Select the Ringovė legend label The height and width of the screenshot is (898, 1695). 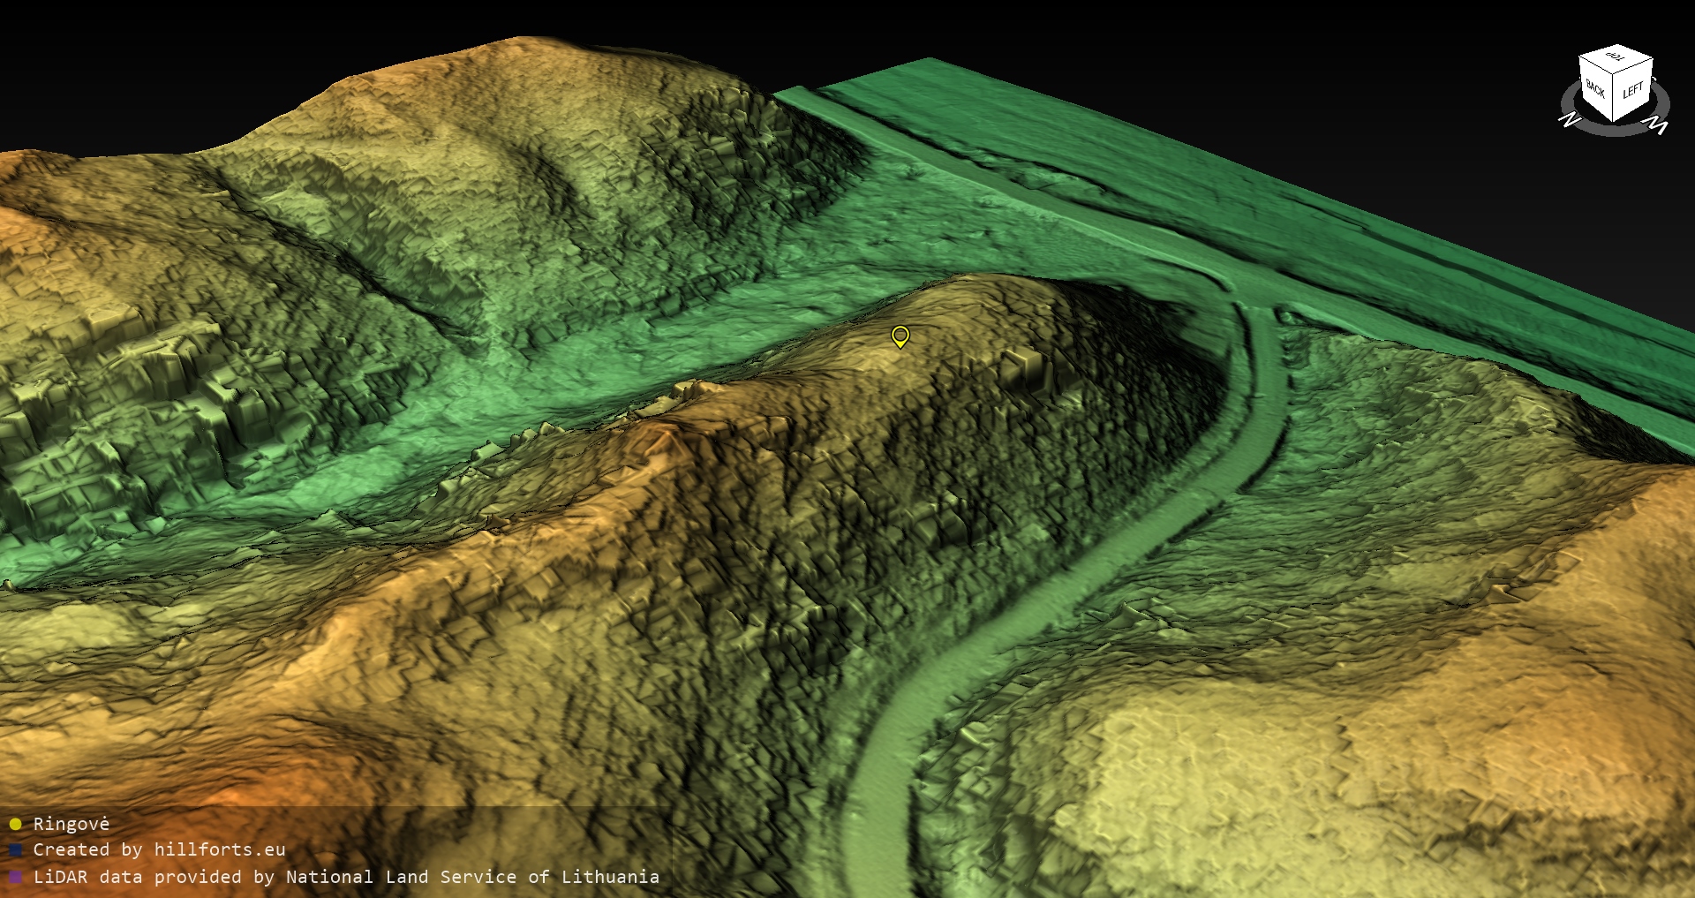[71, 824]
